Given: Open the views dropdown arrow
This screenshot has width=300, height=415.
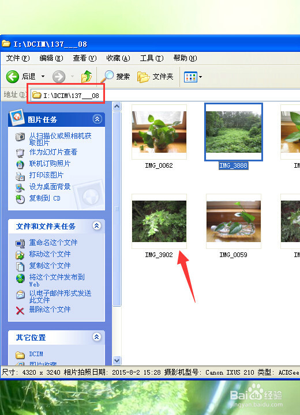Looking at the screenshot, I should pyautogui.click(x=200, y=77).
